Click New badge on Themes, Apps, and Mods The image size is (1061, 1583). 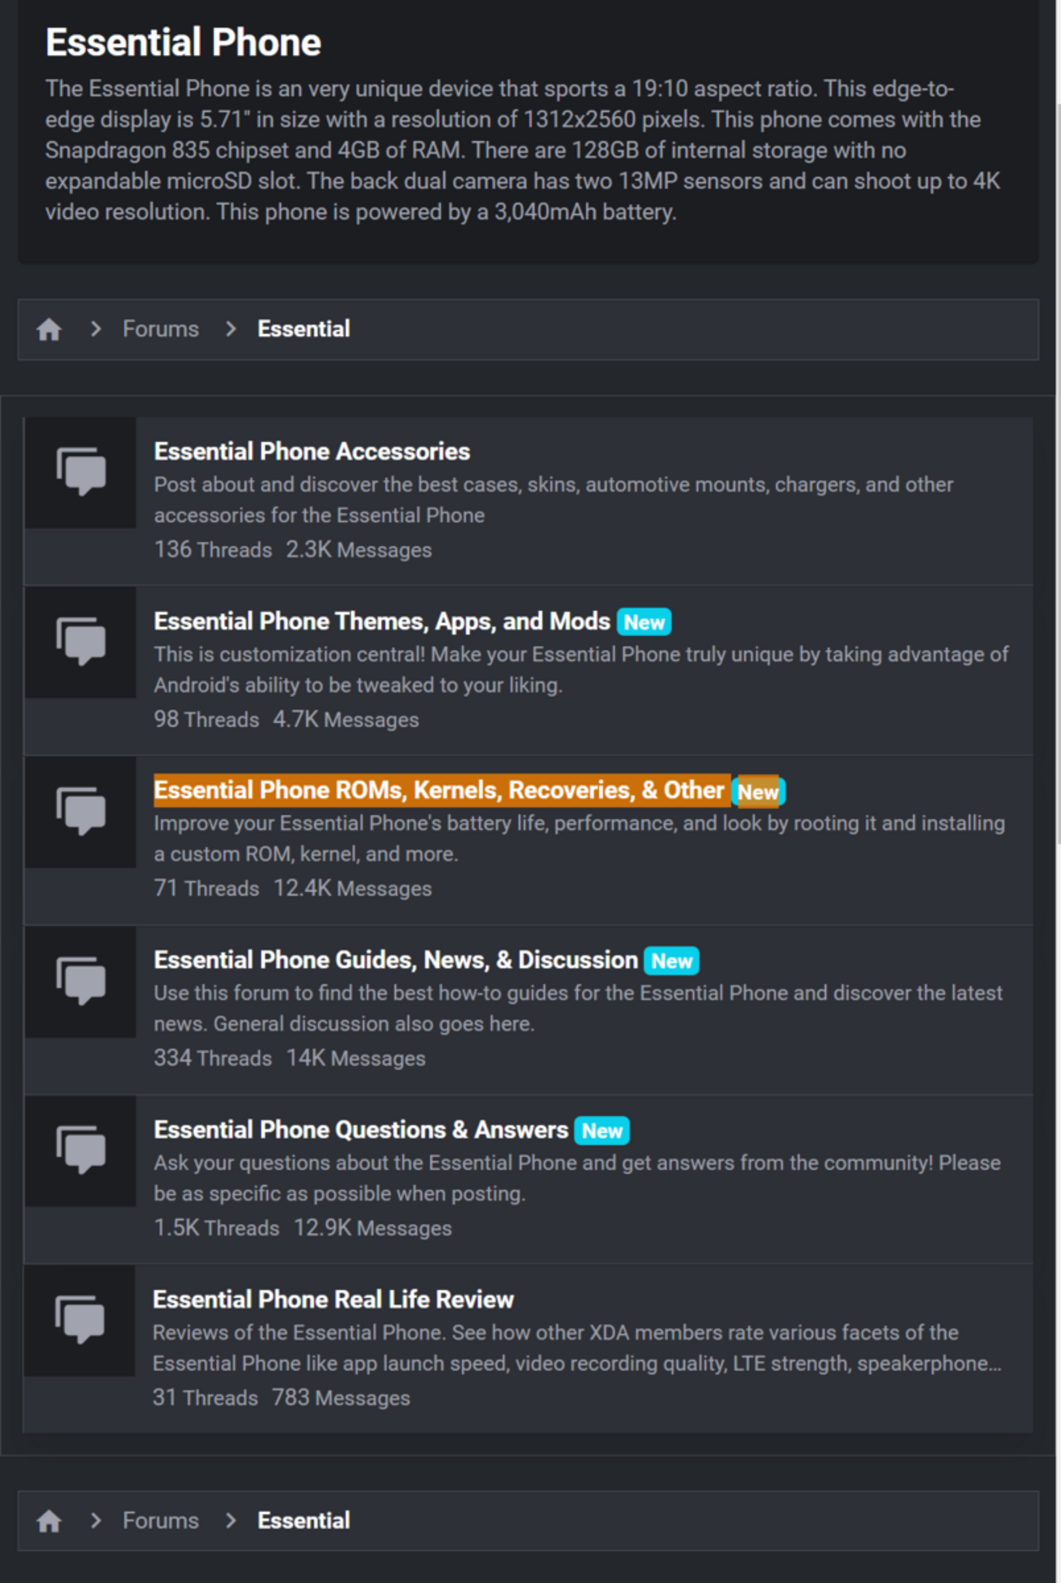[x=645, y=623]
